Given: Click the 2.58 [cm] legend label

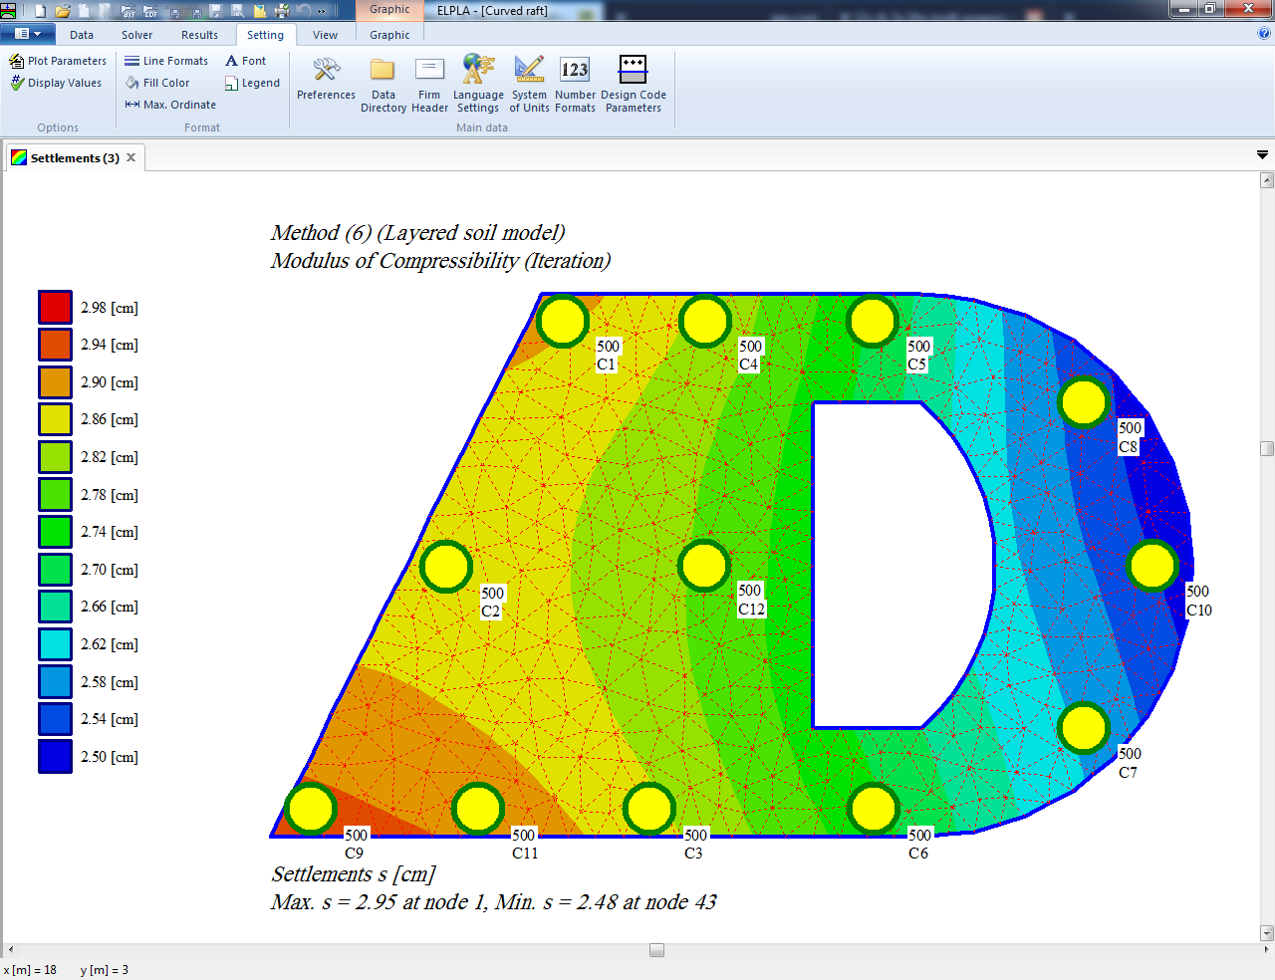Looking at the screenshot, I should (x=110, y=682).
